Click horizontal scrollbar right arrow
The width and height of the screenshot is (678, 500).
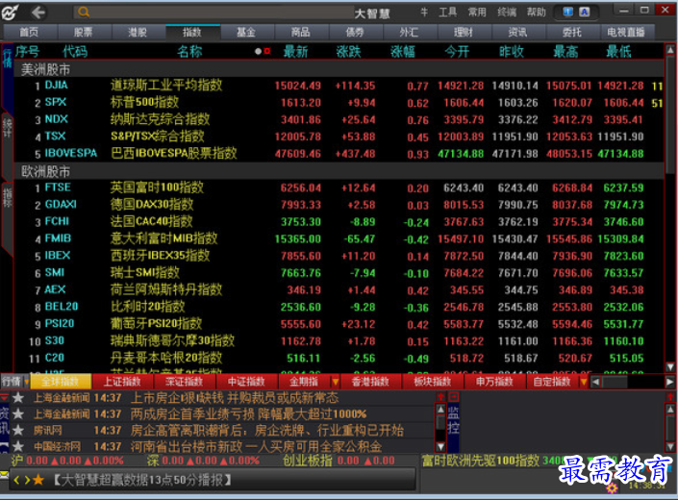(x=669, y=382)
